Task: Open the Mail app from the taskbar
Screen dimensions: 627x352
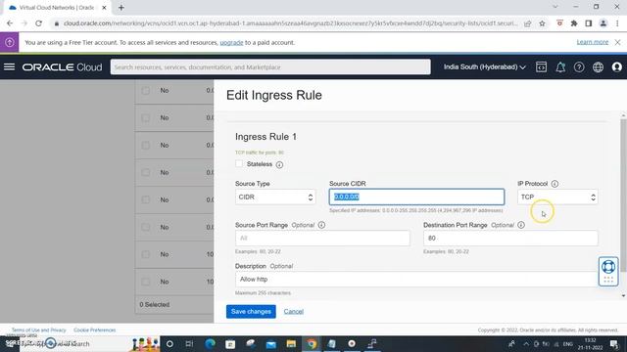Action: point(271,343)
